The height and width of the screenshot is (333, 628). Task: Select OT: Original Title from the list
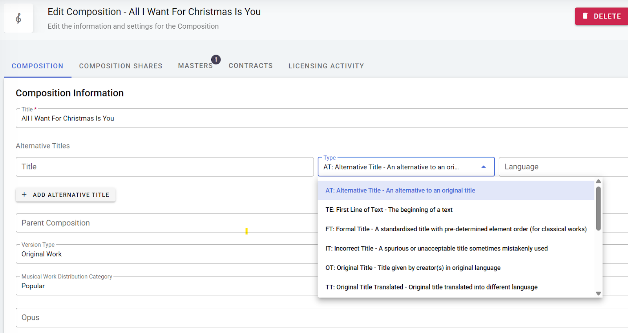coord(413,268)
